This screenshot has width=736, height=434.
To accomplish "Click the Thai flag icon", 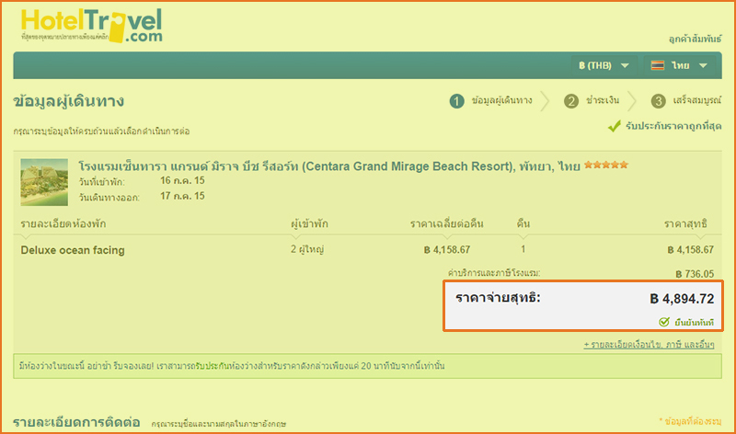I will [x=657, y=65].
